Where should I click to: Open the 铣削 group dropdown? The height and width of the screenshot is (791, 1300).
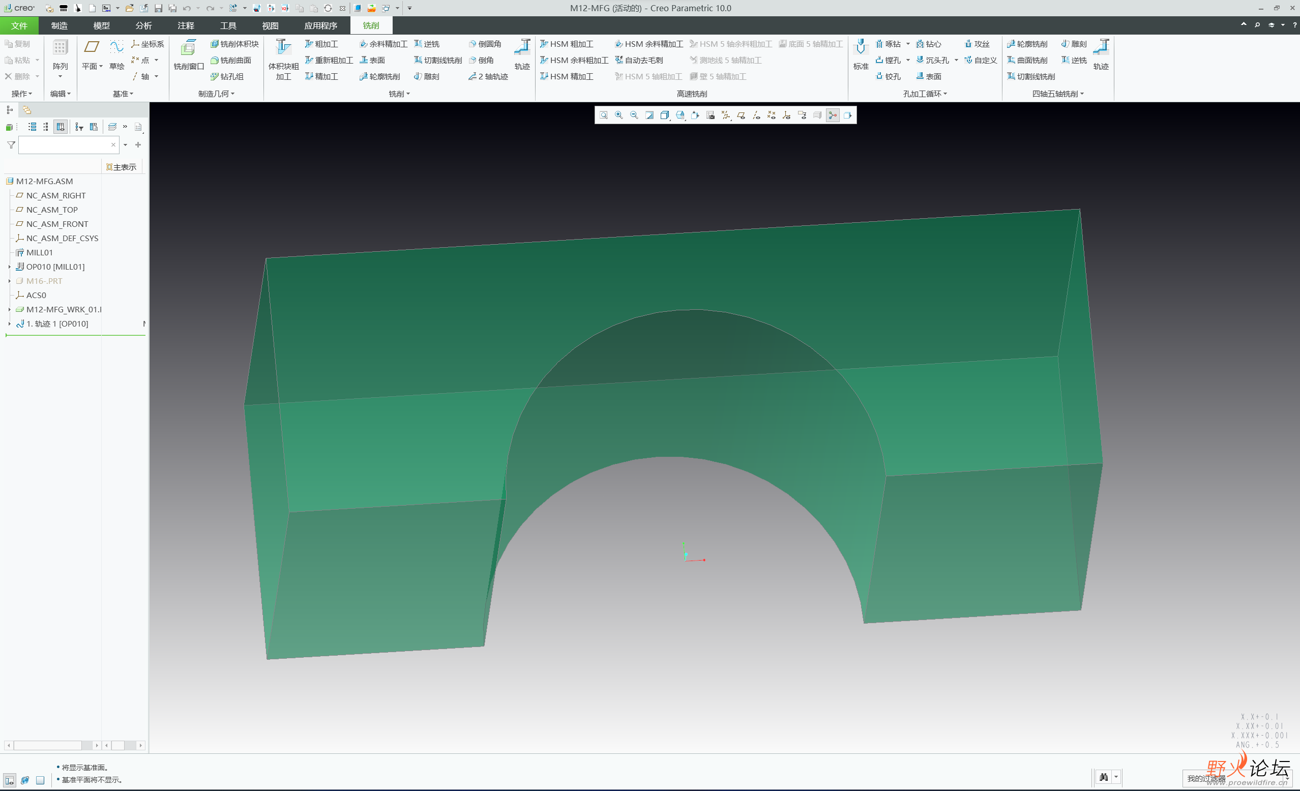(x=399, y=94)
